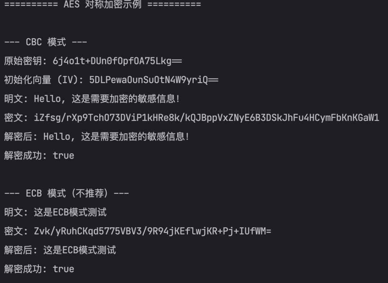
Task: Click the true value under ECB section
Action: coord(63,269)
